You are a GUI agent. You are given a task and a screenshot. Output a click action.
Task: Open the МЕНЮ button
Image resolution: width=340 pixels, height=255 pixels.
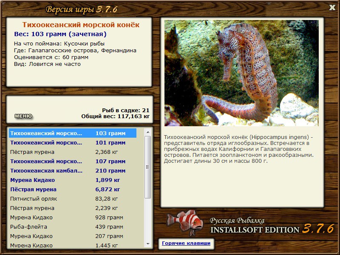(x=23, y=116)
